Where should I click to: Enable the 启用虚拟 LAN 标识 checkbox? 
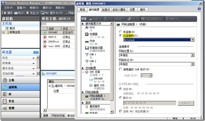tap(121, 69)
